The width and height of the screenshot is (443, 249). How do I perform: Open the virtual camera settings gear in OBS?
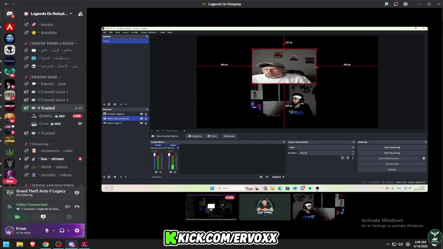424,158
